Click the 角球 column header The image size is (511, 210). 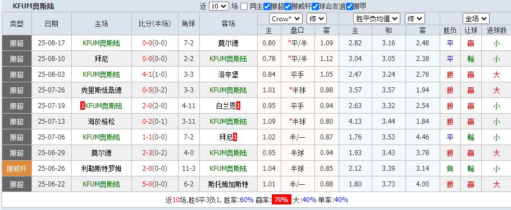click(x=189, y=24)
